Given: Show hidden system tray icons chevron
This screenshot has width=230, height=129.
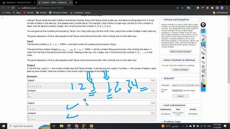Looking at the screenshot, I should tap(183, 126).
